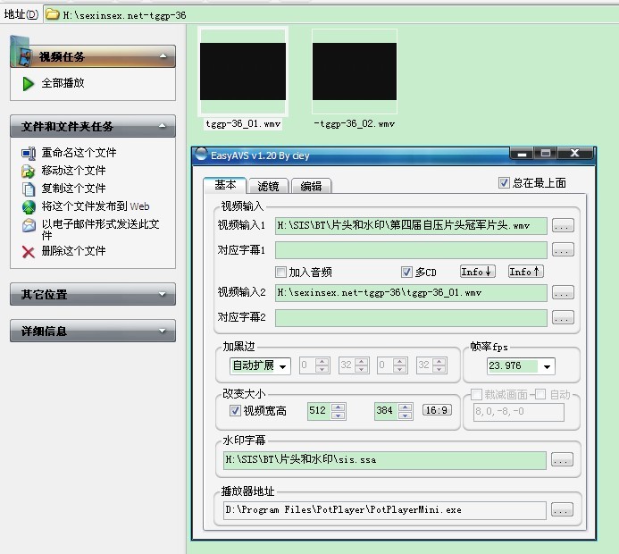Expand the 其它位置 panel

pyautogui.click(x=163, y=294)
